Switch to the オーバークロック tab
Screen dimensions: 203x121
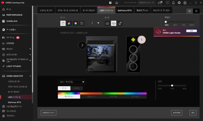(89, 10)
